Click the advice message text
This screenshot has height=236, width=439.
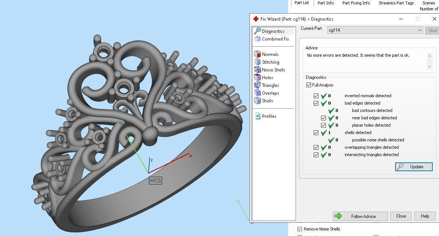(x=358, y=55)
